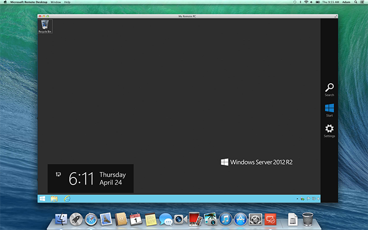Click the 6:11 Thursday April 24 clock panel
Viewport: 368px width, 230px height.
(x=91, y=178)
